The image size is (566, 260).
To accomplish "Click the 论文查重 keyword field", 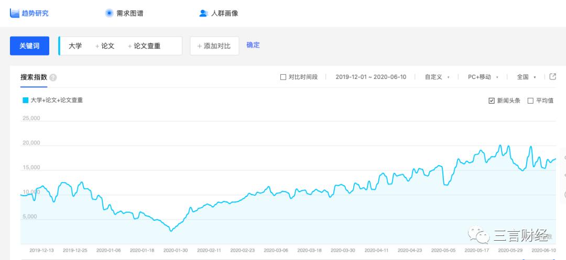I will [147, 46].
